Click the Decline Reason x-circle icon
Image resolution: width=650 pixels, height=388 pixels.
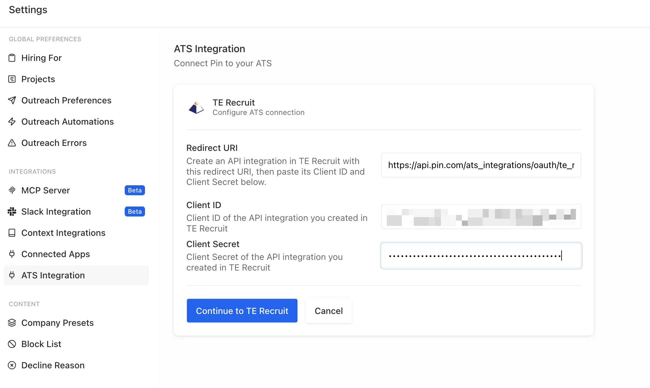click(12, 365)
